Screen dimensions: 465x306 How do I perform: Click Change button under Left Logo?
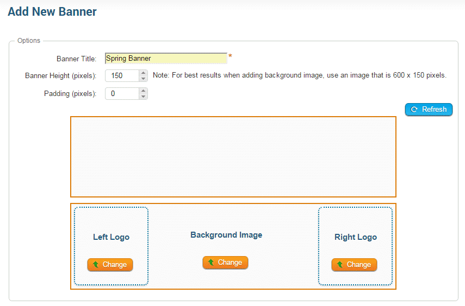pyautogui.click(x=110, y=265)
